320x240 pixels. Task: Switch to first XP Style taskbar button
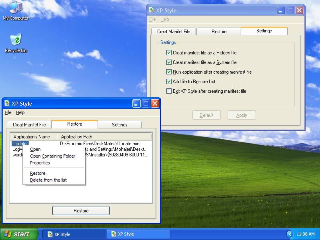74,234
